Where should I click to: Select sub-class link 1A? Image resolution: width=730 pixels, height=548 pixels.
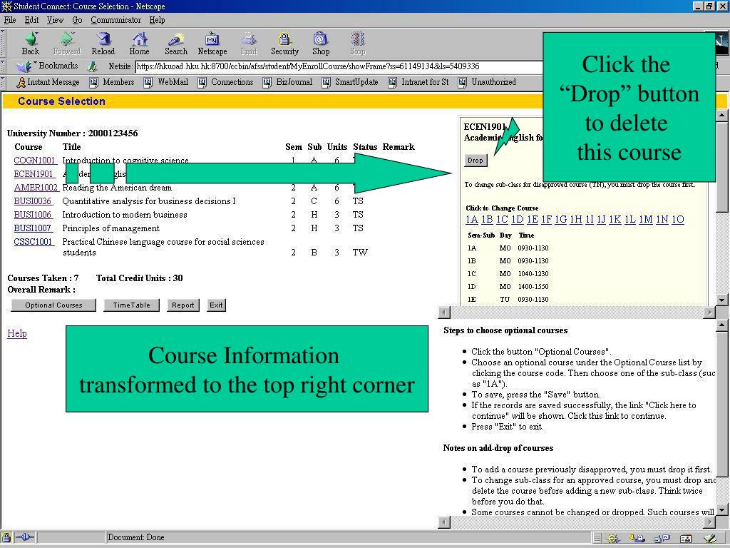tap(472, 219)
